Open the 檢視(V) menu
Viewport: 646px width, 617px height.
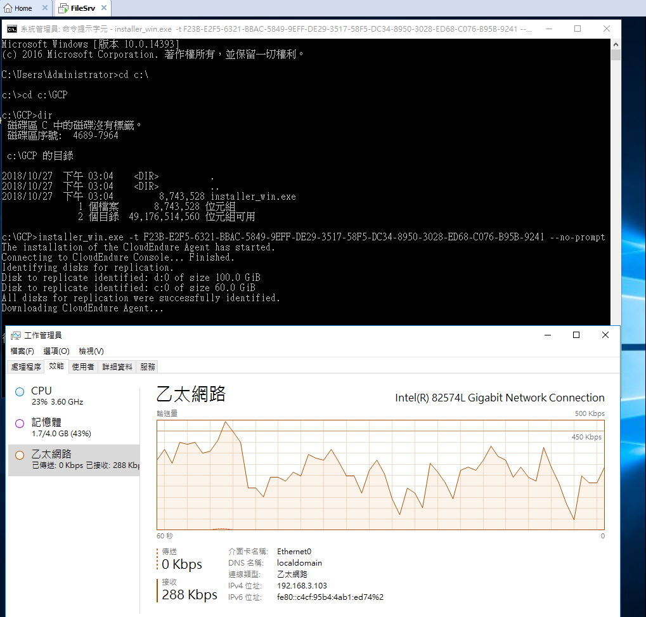coord(91,351)
